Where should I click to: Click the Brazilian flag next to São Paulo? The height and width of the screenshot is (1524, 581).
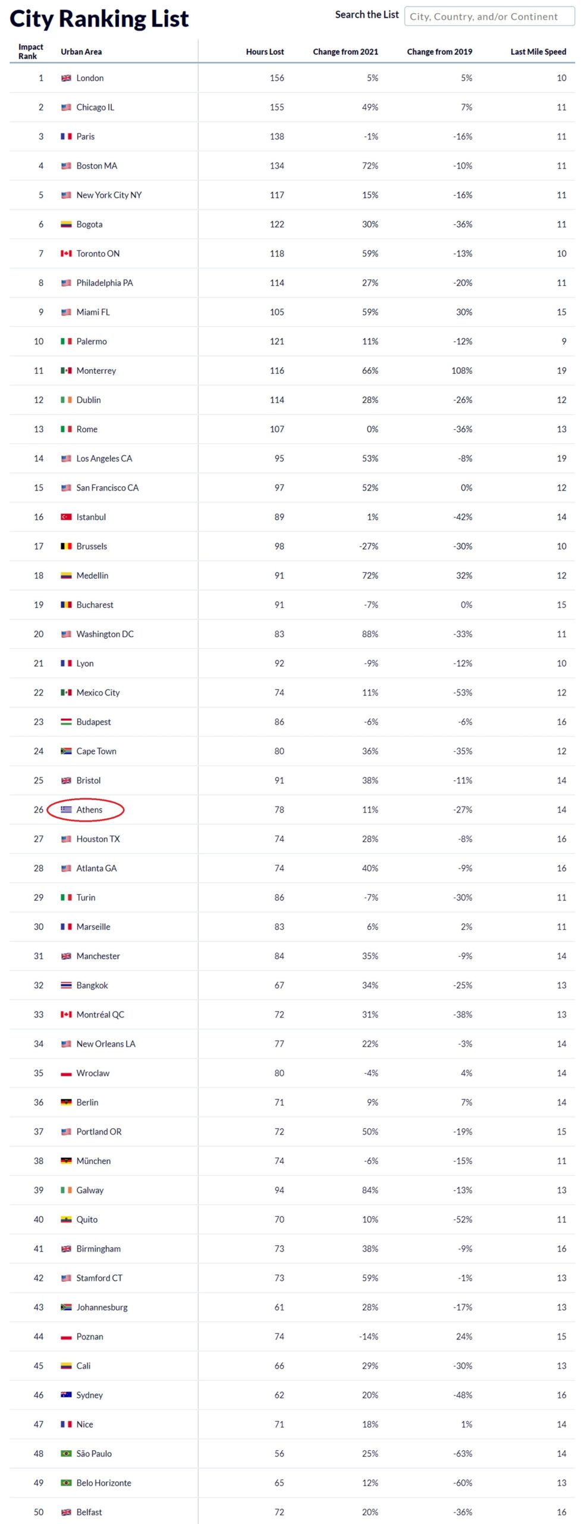pos(66,1454)
